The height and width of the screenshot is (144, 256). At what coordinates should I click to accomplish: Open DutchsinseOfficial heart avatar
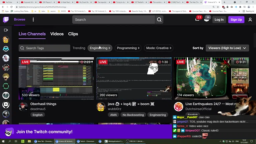coord(178,106)
